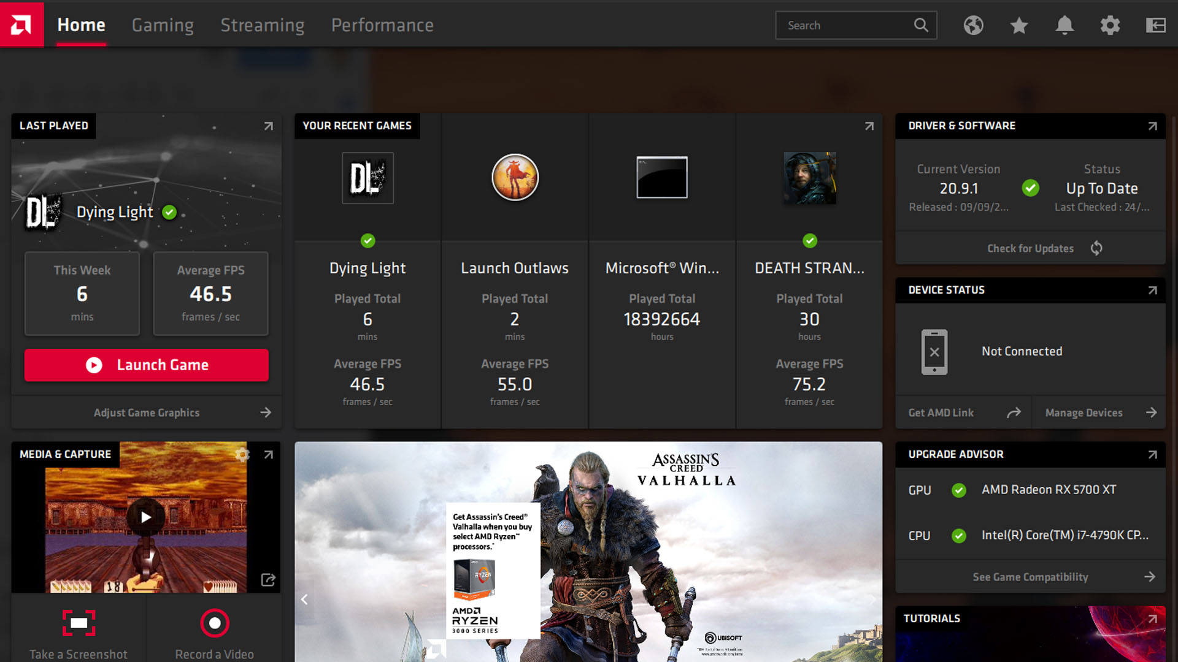Click the Launch Outlaws game thumbnail
The image size is (1178, 662).
coord(515,176)
